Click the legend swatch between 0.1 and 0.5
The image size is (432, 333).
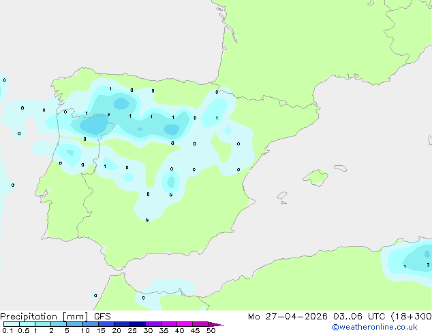pyautogui.click(x=12, y=324)
